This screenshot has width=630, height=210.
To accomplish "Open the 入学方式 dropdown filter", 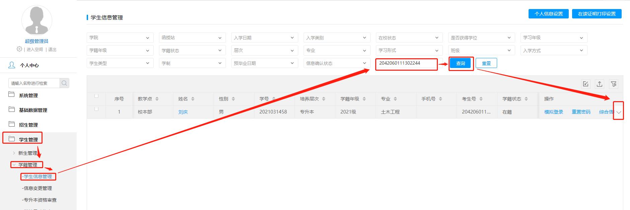I will [x=554, y=51].
